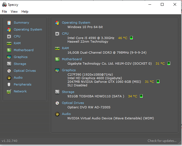This screenshot has height=146, width=182.
Task: Click Operating System heading link in main panel
Action: coord(76,23)
